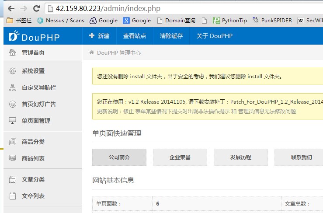Click the 单页面数 value 6

[158, 204]
